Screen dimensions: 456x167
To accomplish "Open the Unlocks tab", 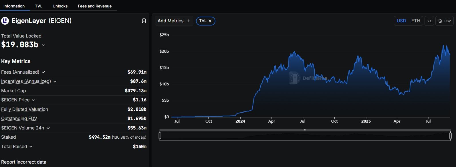I will click(60, 6).
